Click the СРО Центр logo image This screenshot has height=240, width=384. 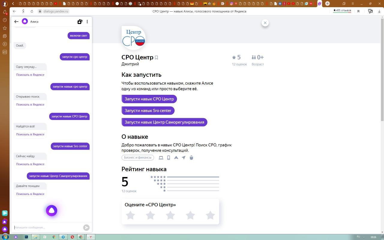133,38
